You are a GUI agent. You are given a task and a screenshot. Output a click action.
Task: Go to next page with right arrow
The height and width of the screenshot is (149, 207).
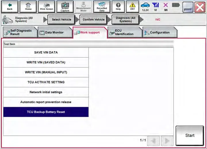[167, 141]
